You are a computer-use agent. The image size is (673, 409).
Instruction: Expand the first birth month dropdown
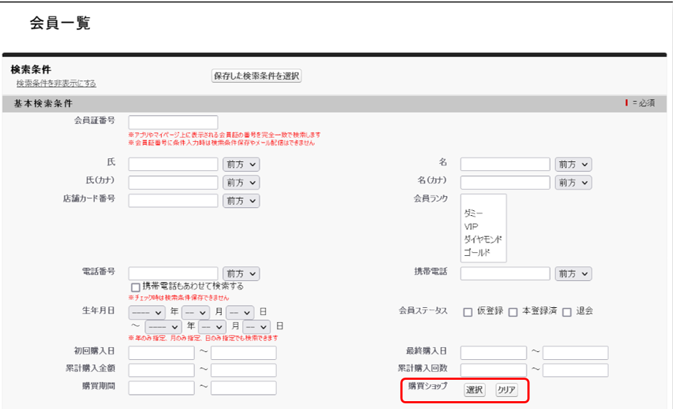tap(195, 312)
